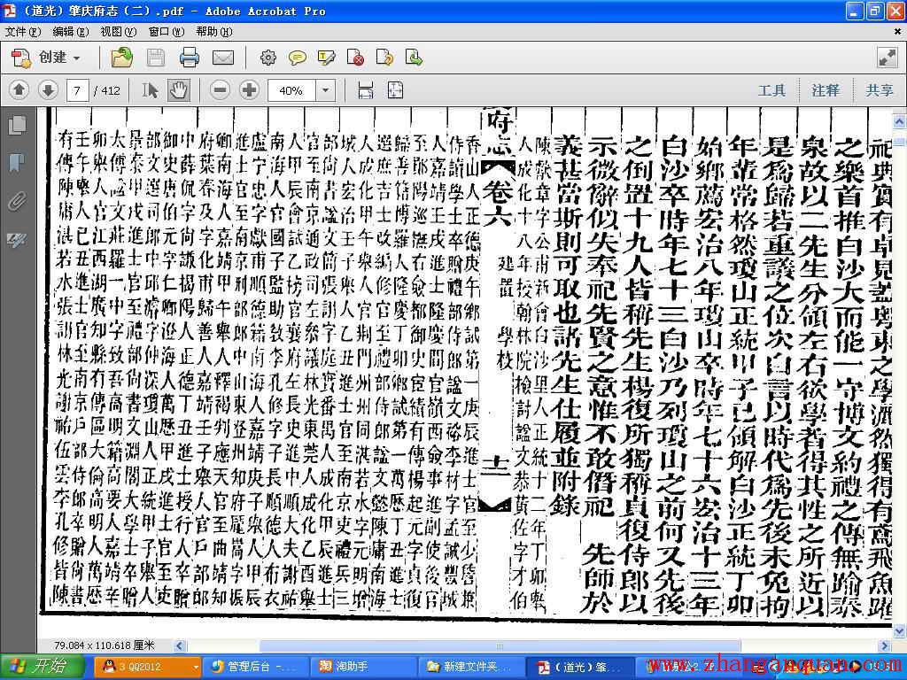Activate the hand pan tool
The image size is (907, 680).
(x=179, y=90)
